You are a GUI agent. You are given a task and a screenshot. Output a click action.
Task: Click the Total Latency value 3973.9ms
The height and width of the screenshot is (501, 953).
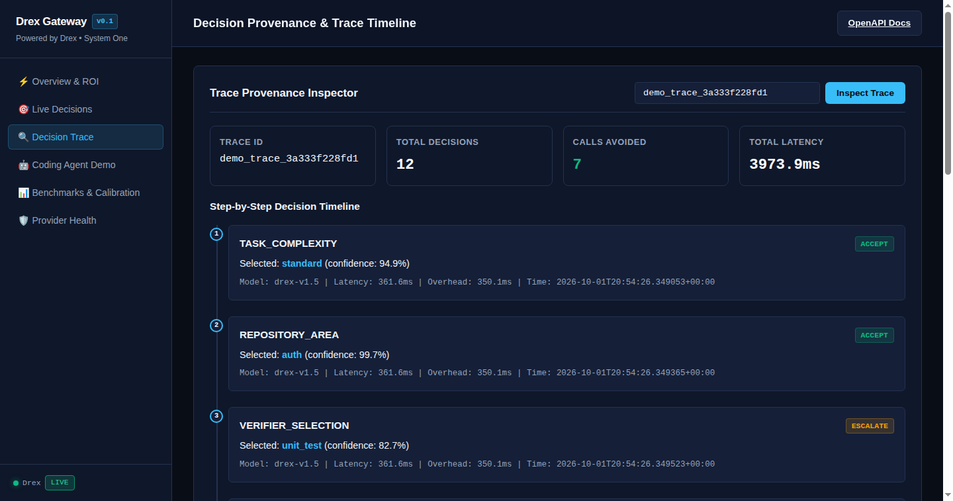tap(784, 164)
